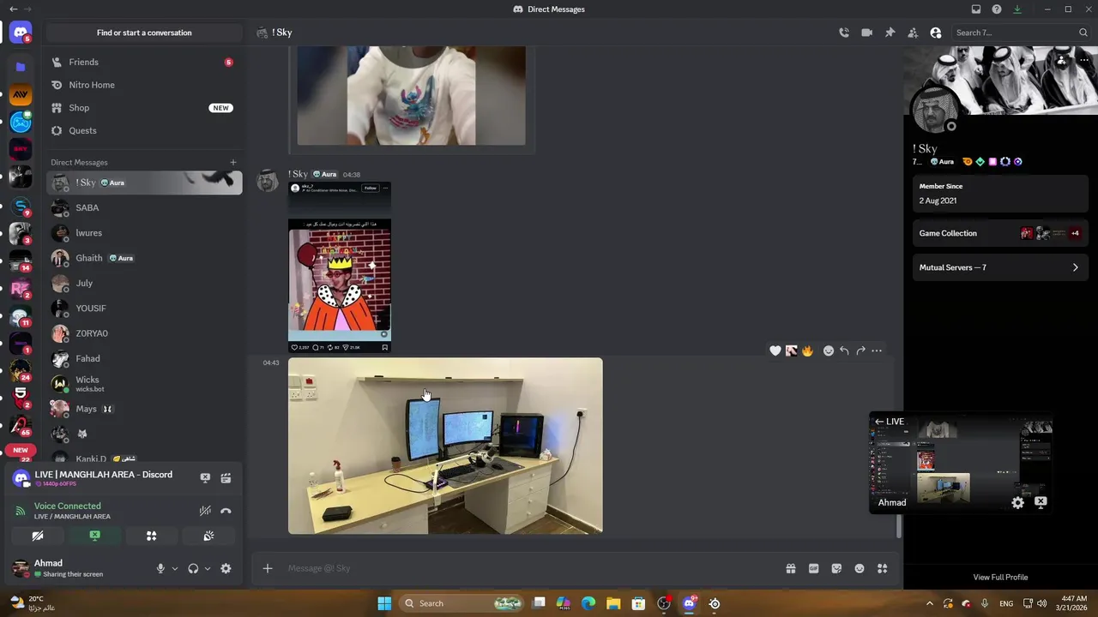Click Windows taskbar Search box
The image size is (1098, 617).
462,603
